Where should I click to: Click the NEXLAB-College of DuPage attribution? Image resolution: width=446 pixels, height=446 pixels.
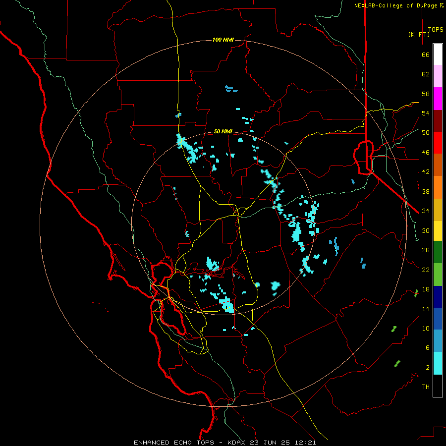click(398, 5)
